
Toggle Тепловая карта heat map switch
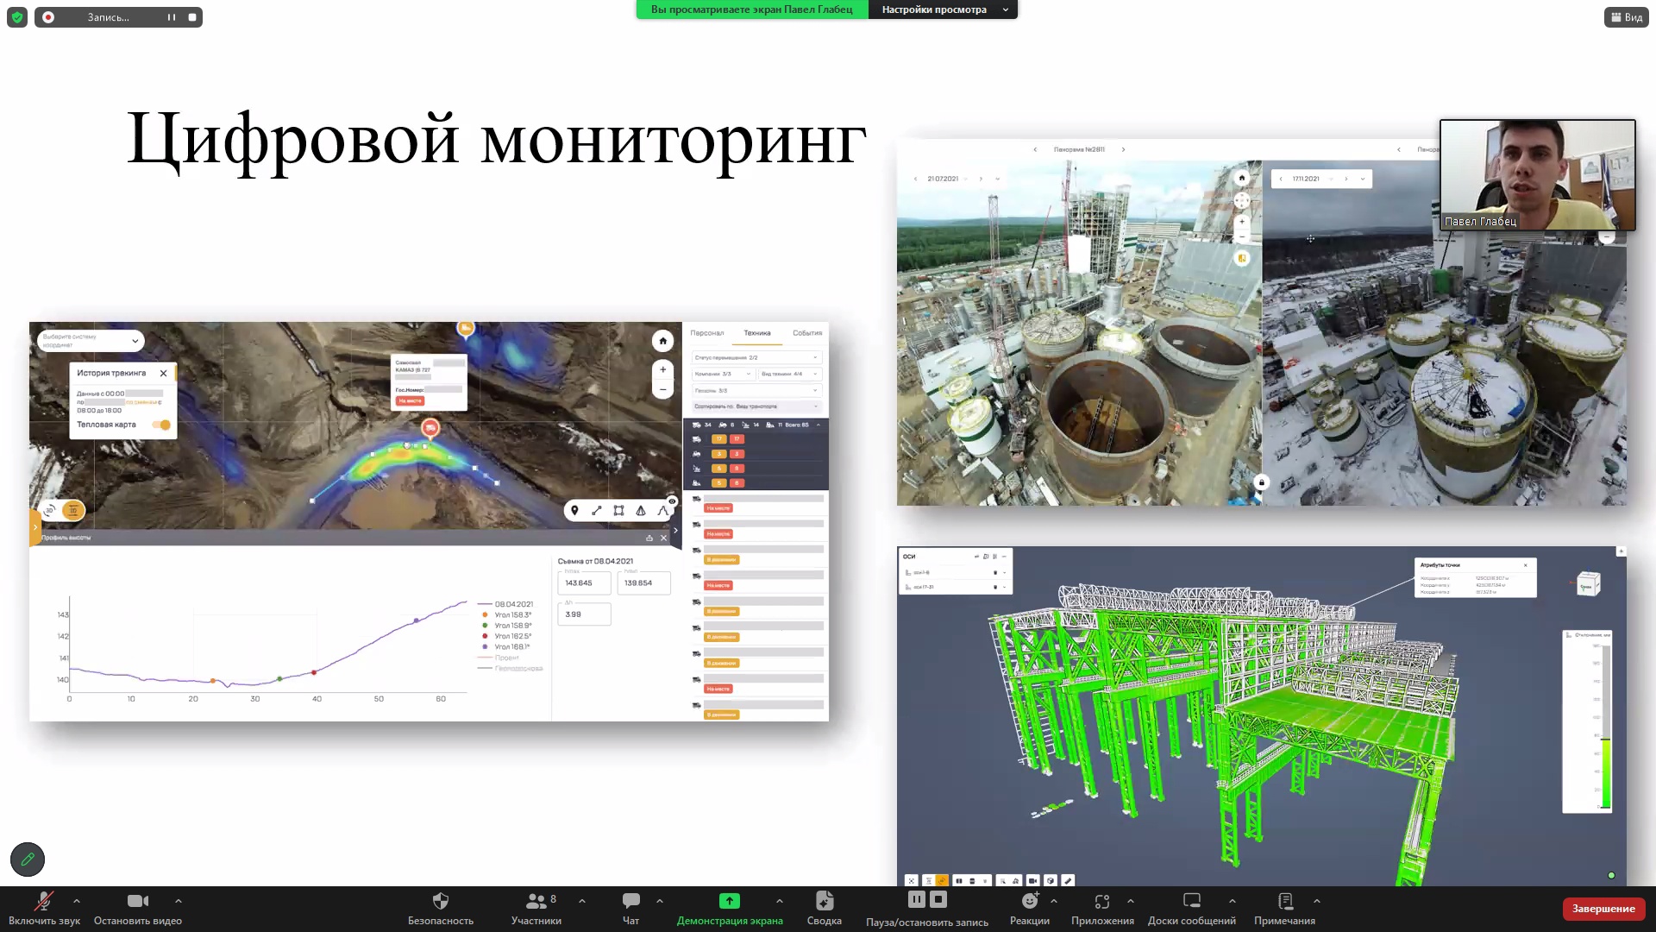(161, 425)
